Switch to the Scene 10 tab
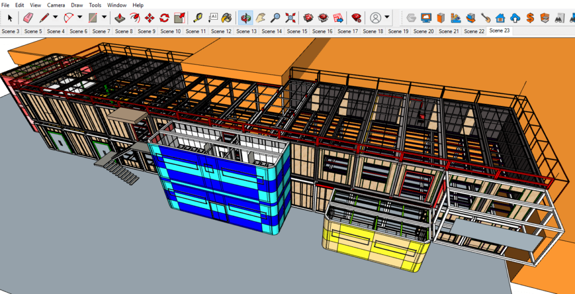The width and height of the screenshot is (575, 294). (170, 31)
